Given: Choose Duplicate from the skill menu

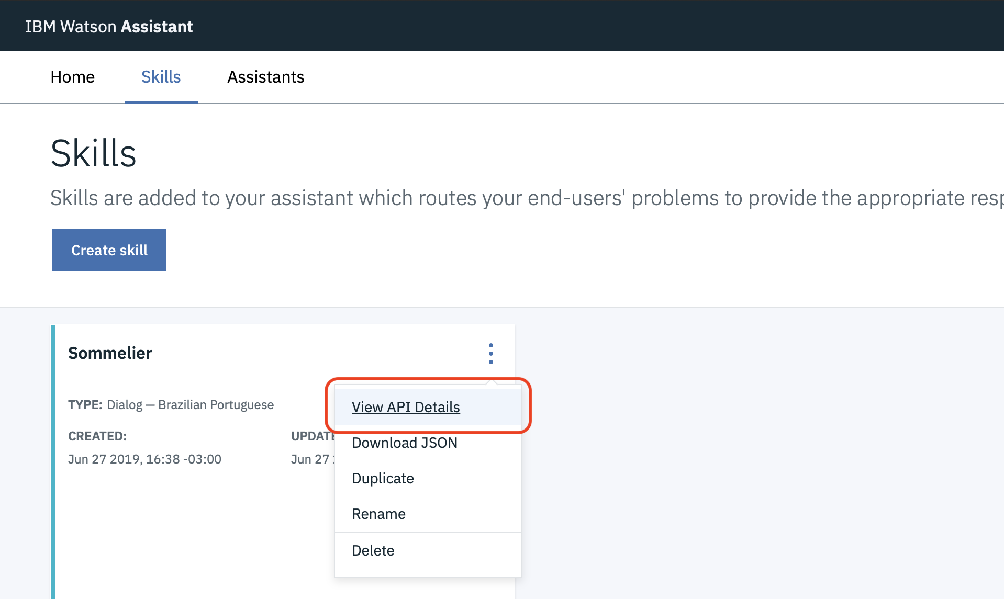Looking at the screenshot, I should [x=428, y=478].
